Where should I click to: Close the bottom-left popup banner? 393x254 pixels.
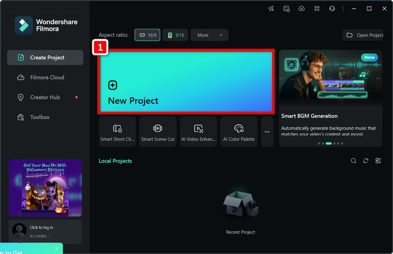(x=56, y=249)
